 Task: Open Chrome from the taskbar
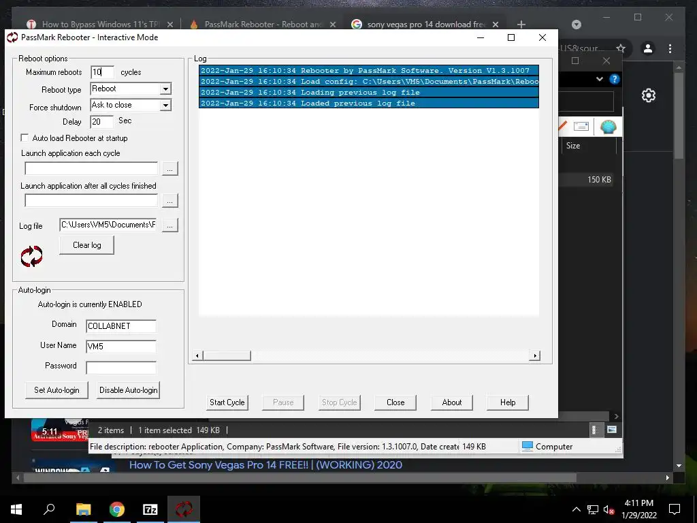pyautogui.click(x=117, y=509)
